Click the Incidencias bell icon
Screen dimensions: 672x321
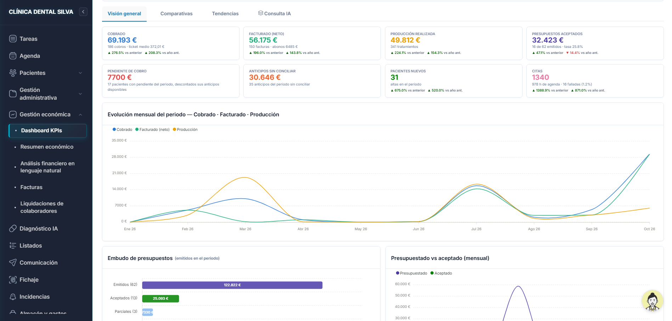[13, 297]
